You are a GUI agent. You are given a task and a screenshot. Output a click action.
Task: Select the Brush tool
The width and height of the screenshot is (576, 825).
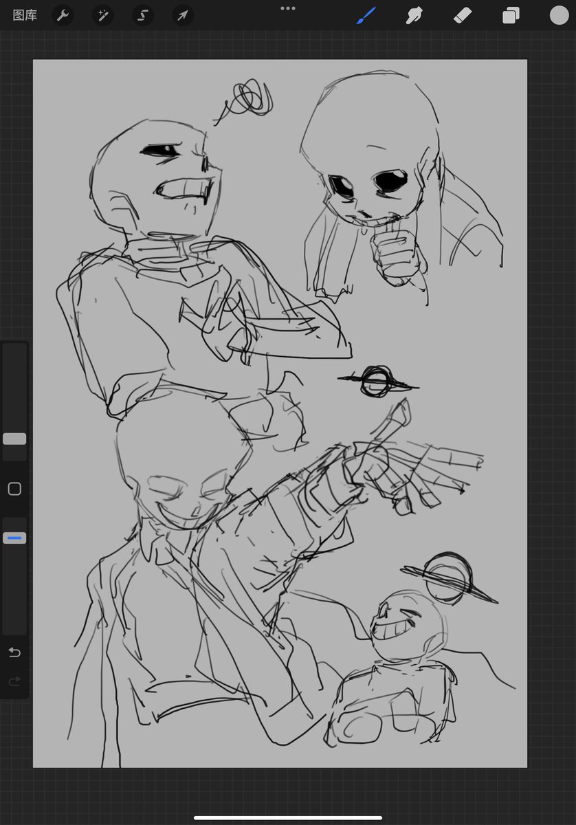pyautogui.click(x=366, y=15)
